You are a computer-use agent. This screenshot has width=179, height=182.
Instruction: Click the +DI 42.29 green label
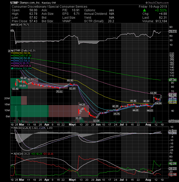click(37, 154)
